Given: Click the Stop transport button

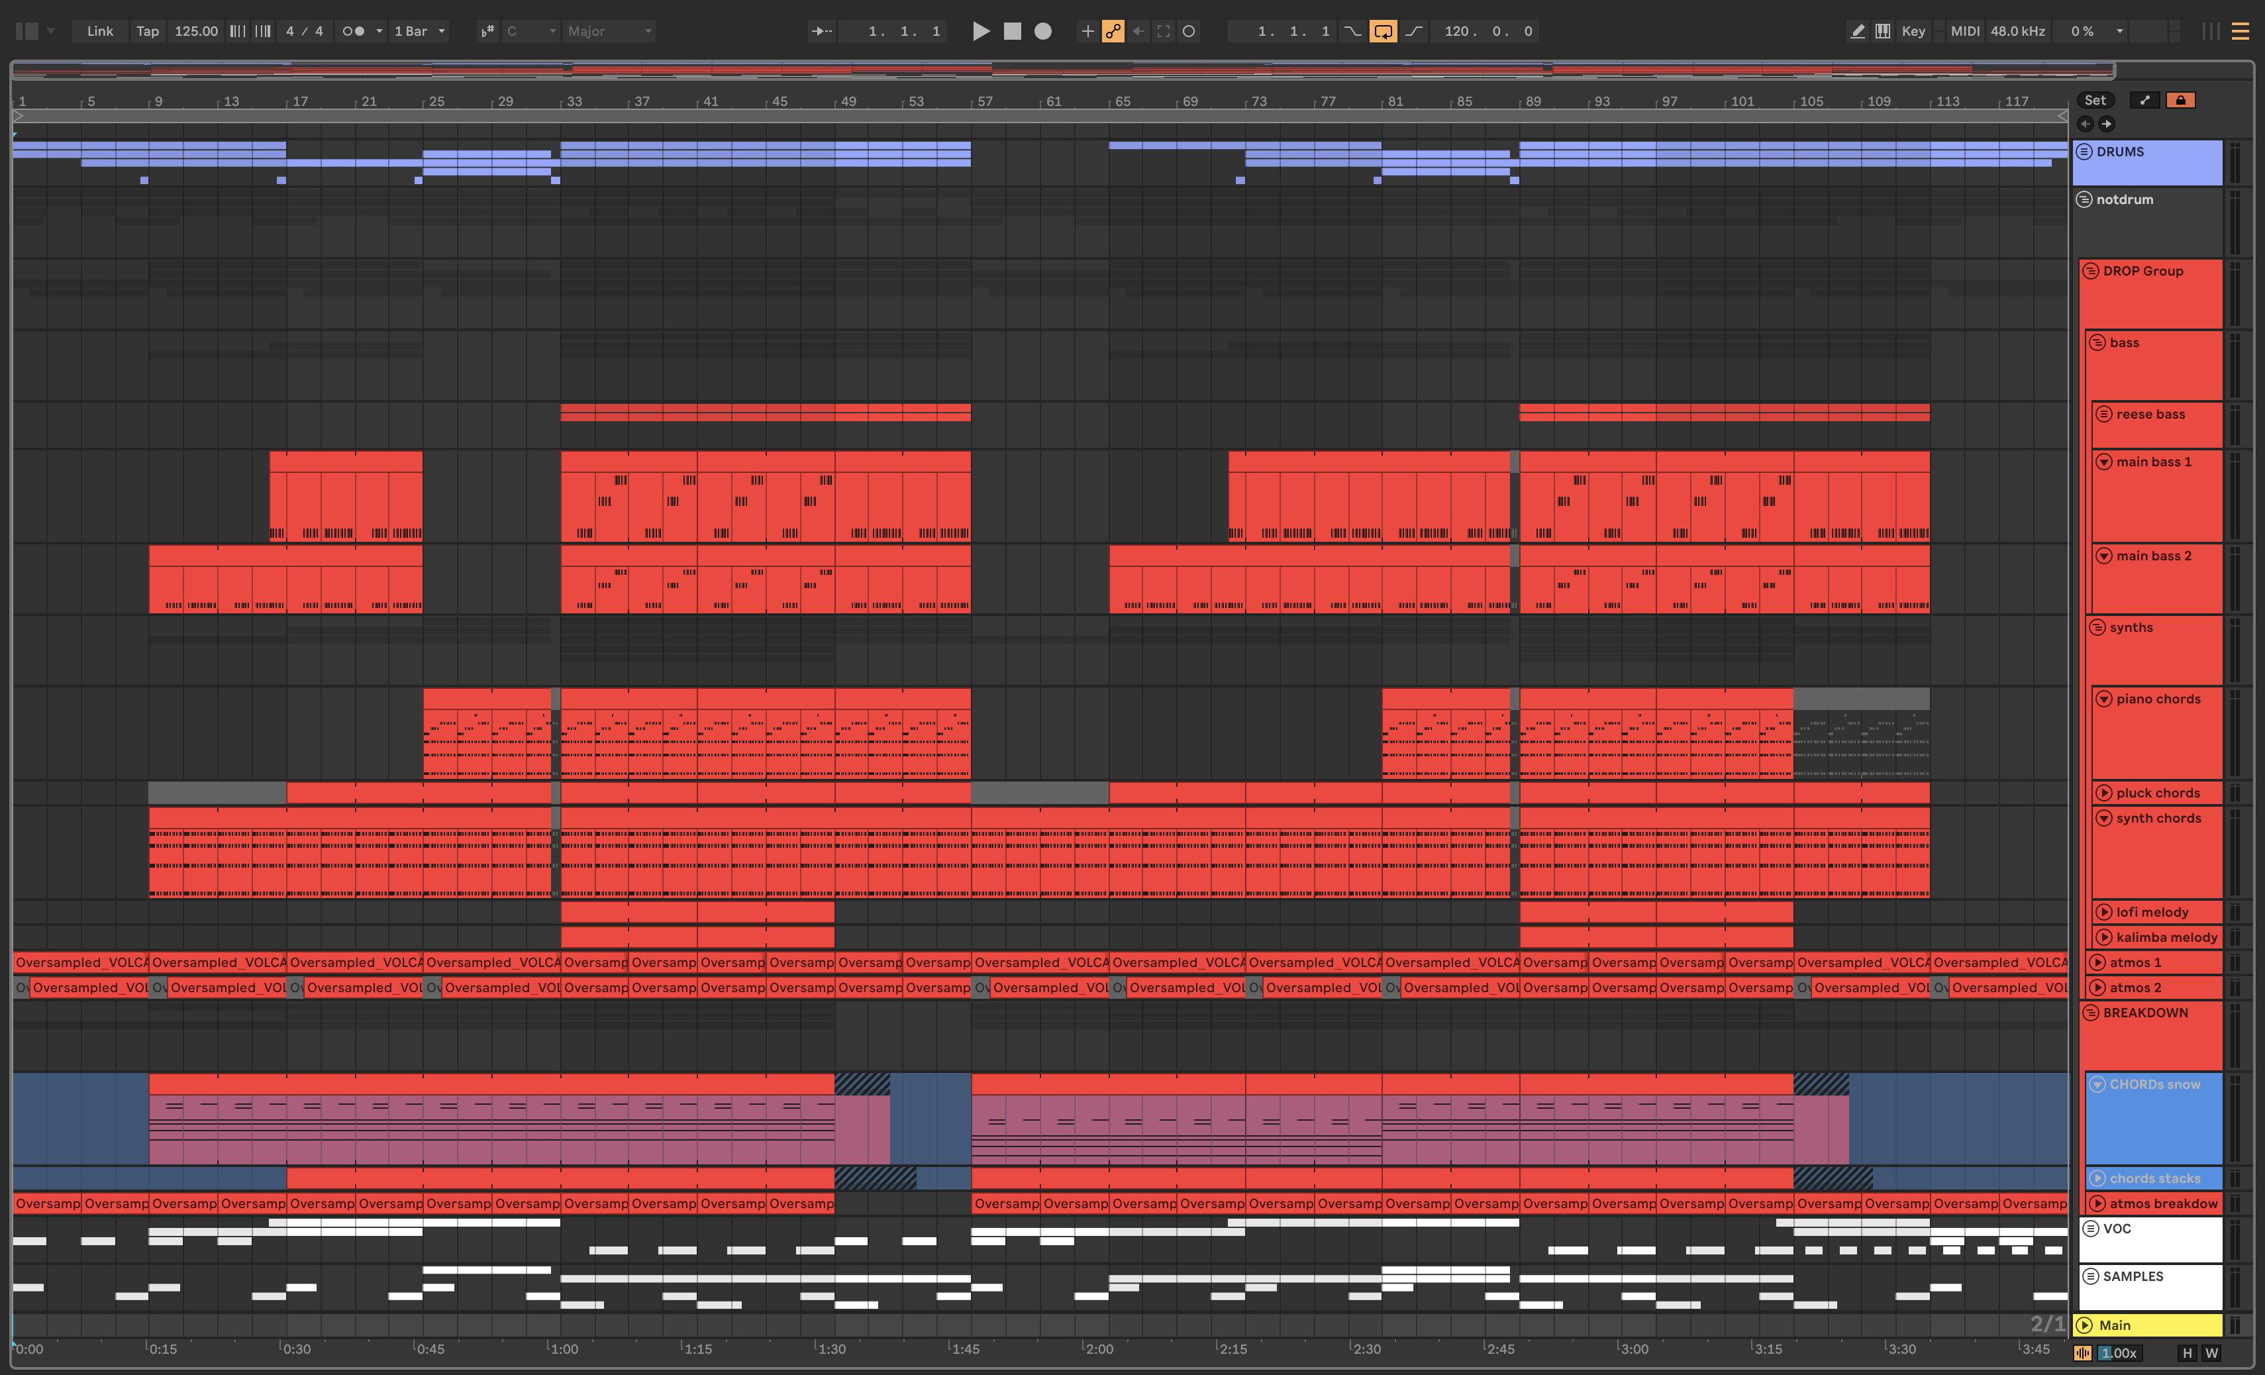Looking at the screenshot, I should click(x=1012, y=31).
